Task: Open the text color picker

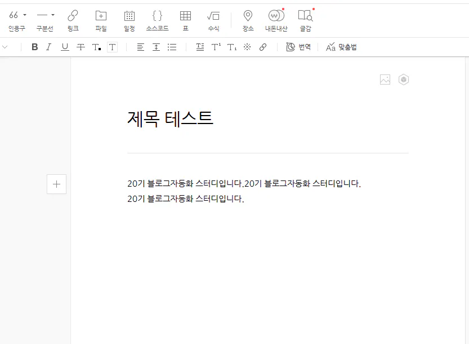Action: pos(96,47)
